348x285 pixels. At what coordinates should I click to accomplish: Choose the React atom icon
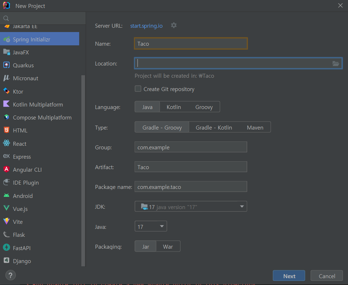(7, 143)
